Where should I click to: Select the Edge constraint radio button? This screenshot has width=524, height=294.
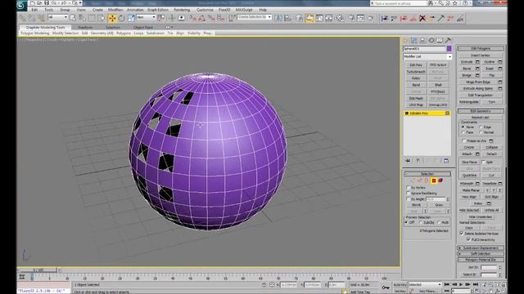[x=481, y=127]
